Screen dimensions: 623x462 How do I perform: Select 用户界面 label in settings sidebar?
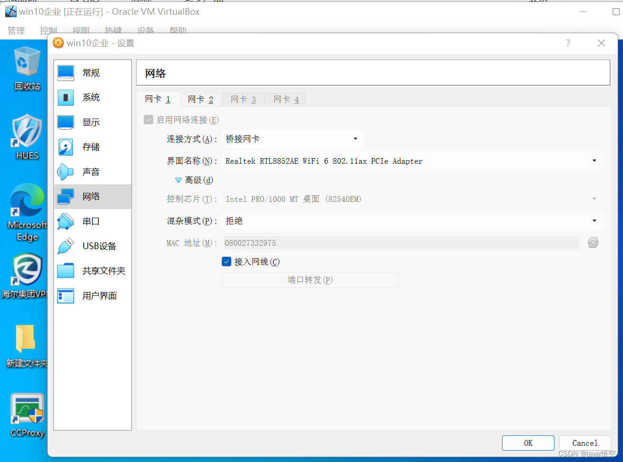(x=99, y=295)
